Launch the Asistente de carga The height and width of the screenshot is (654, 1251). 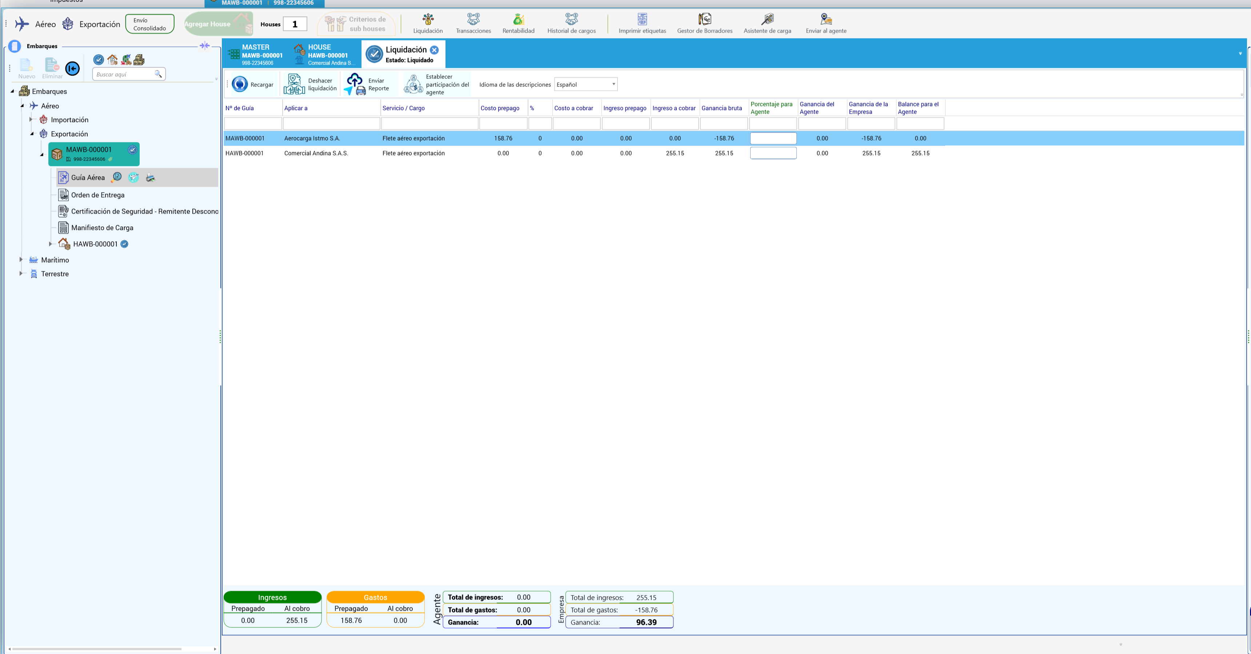click(767, 23)
